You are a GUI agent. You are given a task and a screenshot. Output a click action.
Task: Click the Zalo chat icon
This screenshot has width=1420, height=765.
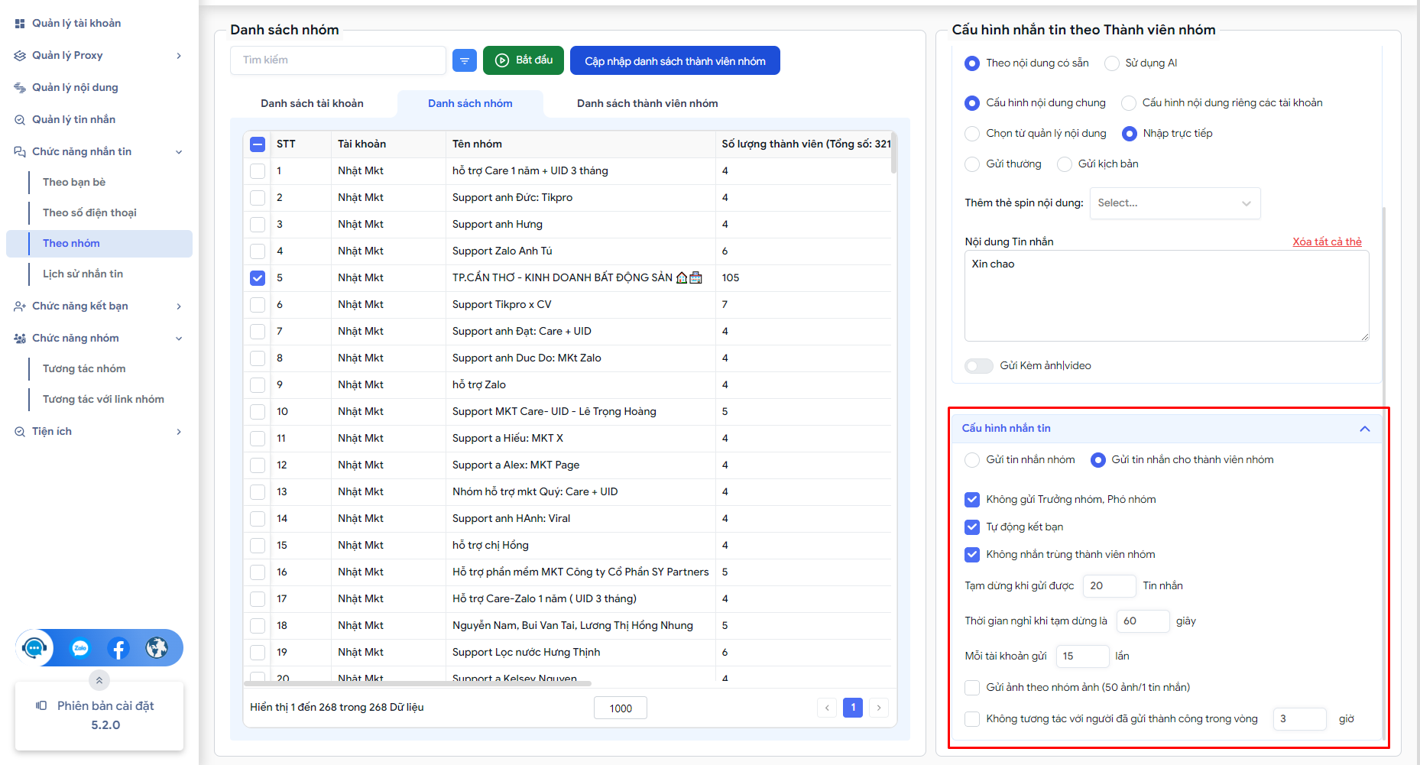[80, 648]
